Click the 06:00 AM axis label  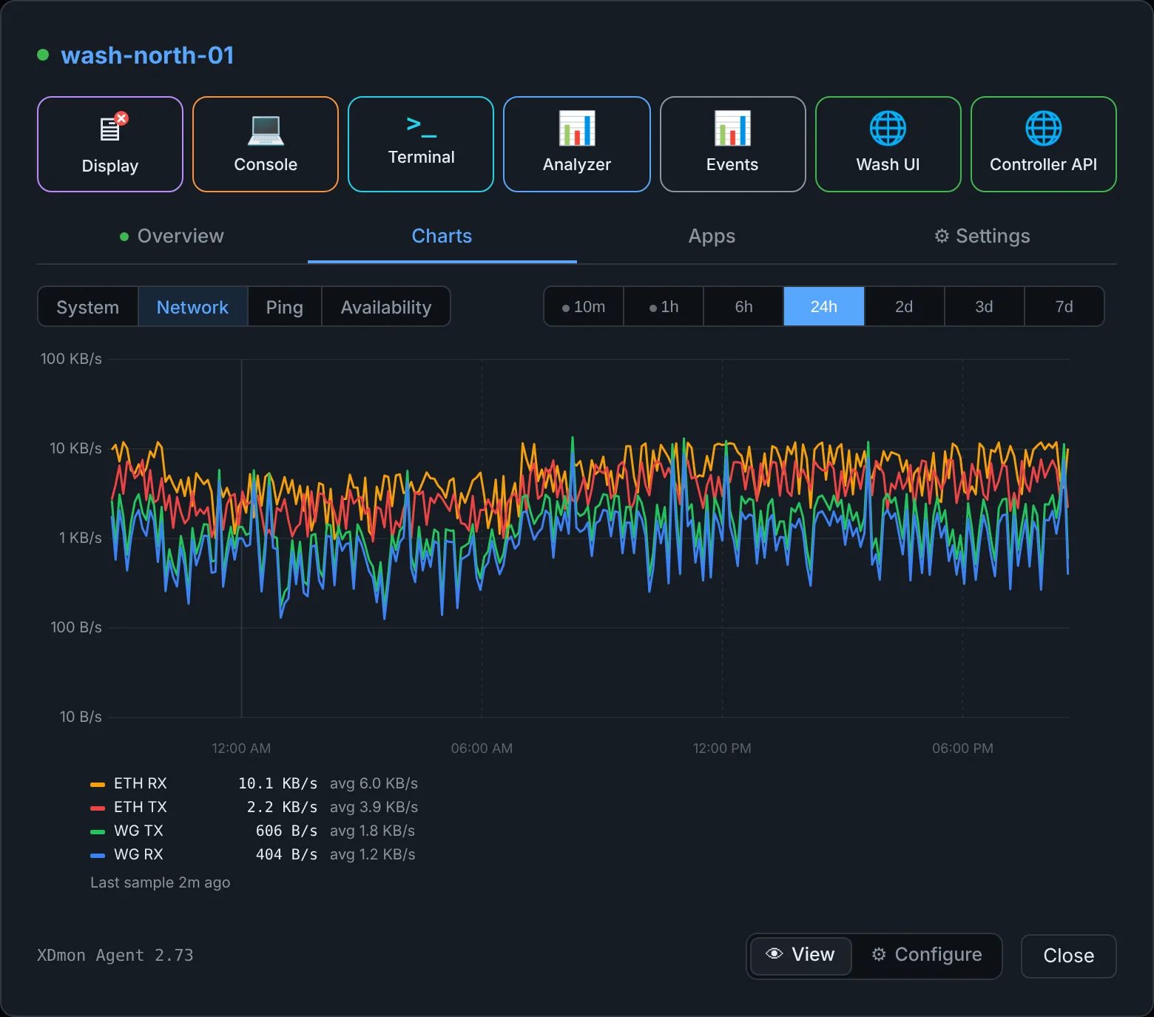482,748
